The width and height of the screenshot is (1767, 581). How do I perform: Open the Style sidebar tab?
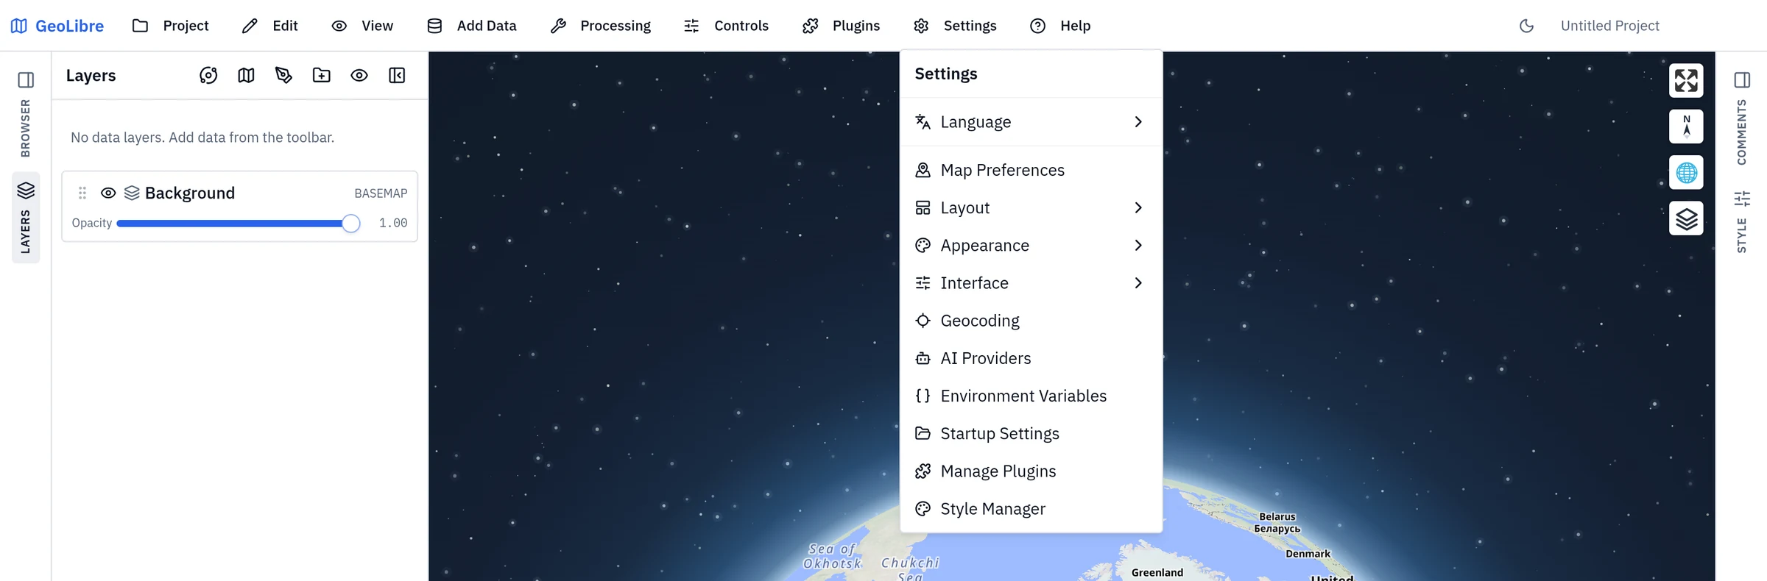click(x=1742, y=222)
